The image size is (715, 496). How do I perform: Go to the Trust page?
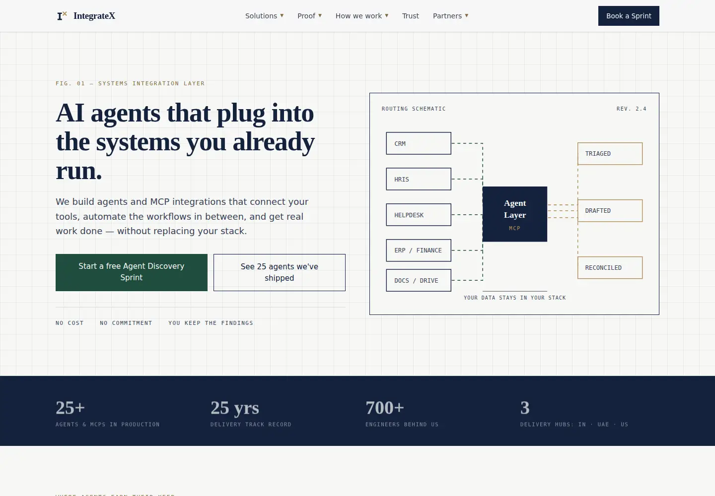[x=411, y=16]
